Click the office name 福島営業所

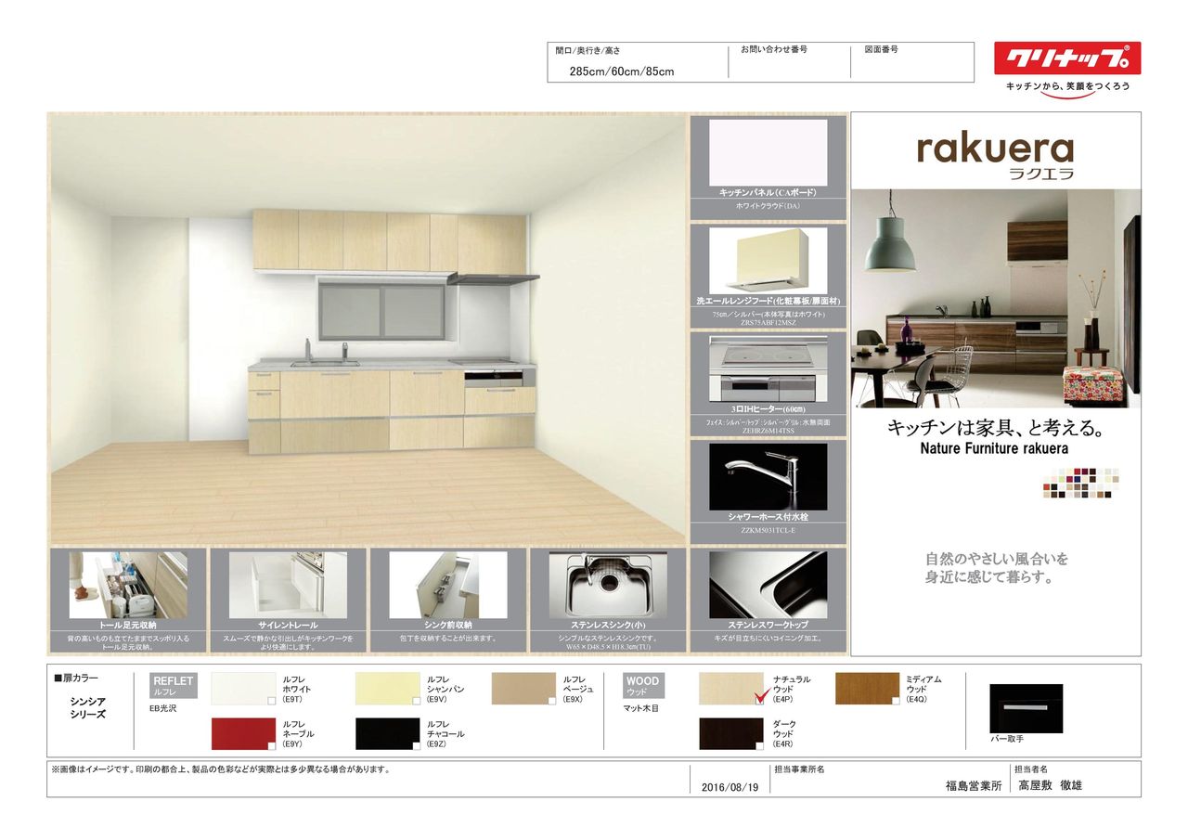974,785
